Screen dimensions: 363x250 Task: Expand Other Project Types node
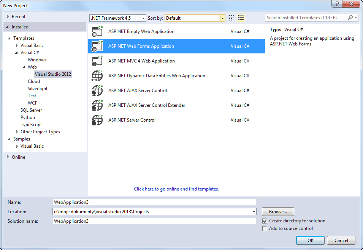[17, 132]
